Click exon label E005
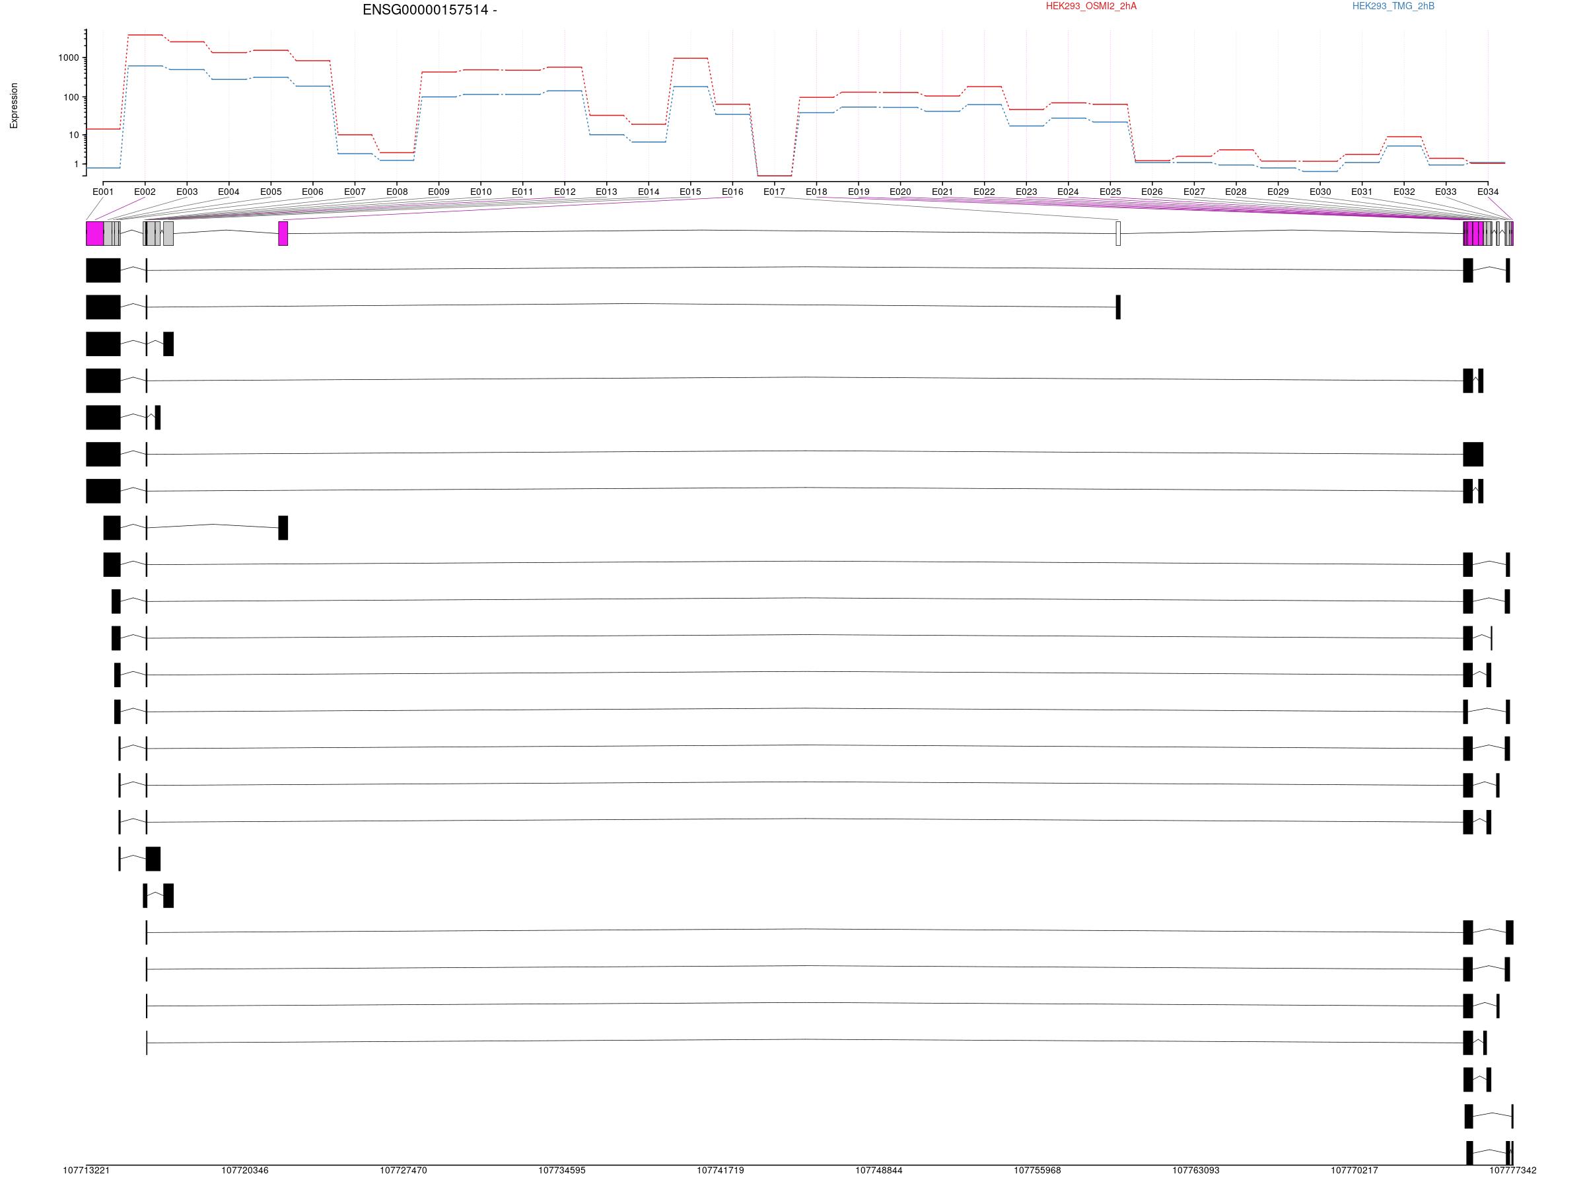 click(270, 192)
